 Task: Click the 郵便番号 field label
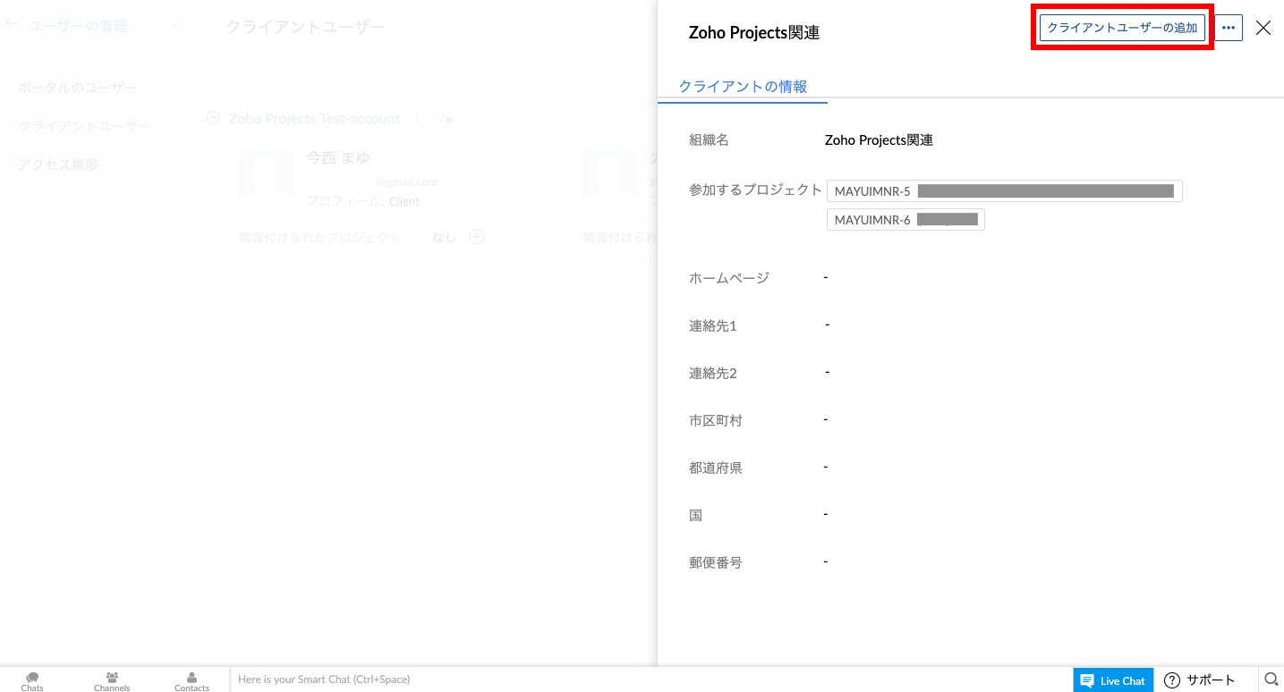tap(715, 563)
